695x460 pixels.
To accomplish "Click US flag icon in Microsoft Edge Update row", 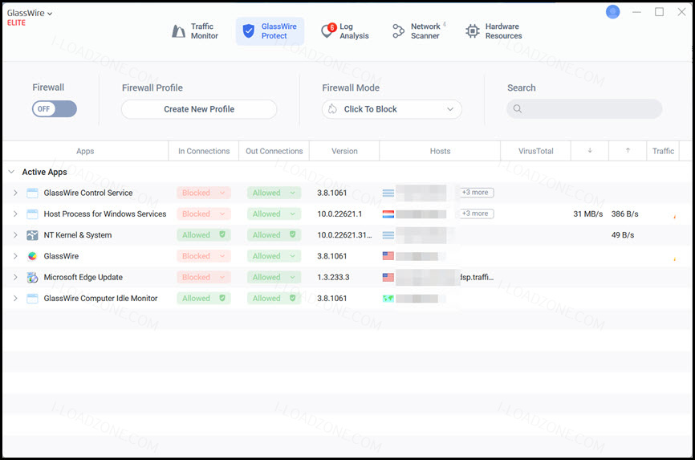I will pyautogui.click(x=388, y=277).
